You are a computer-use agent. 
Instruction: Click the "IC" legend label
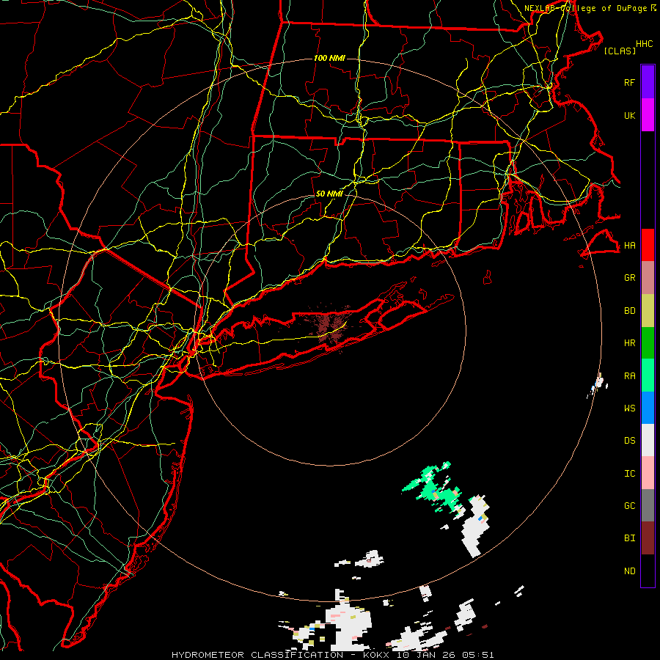click(x=629, y=474)
